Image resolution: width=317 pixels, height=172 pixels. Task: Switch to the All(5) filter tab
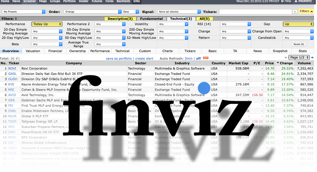204,19
